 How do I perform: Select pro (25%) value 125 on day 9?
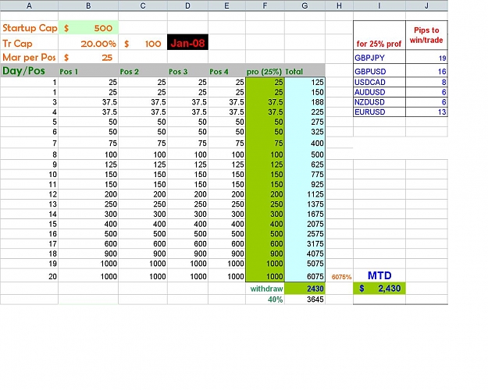tap(265, 165)
